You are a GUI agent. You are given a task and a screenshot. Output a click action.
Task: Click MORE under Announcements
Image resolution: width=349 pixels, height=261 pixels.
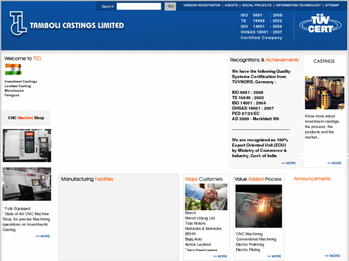332,256
